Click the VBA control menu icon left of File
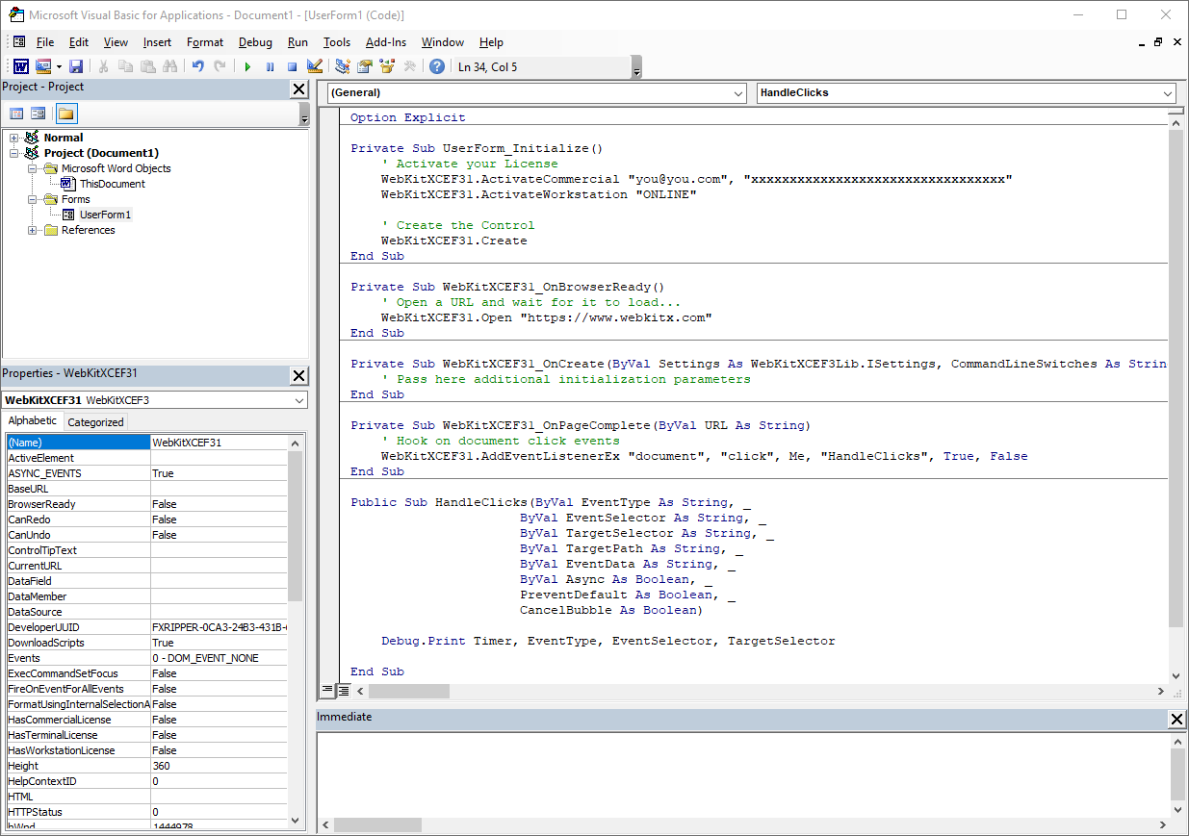 (x=19, y=42)
